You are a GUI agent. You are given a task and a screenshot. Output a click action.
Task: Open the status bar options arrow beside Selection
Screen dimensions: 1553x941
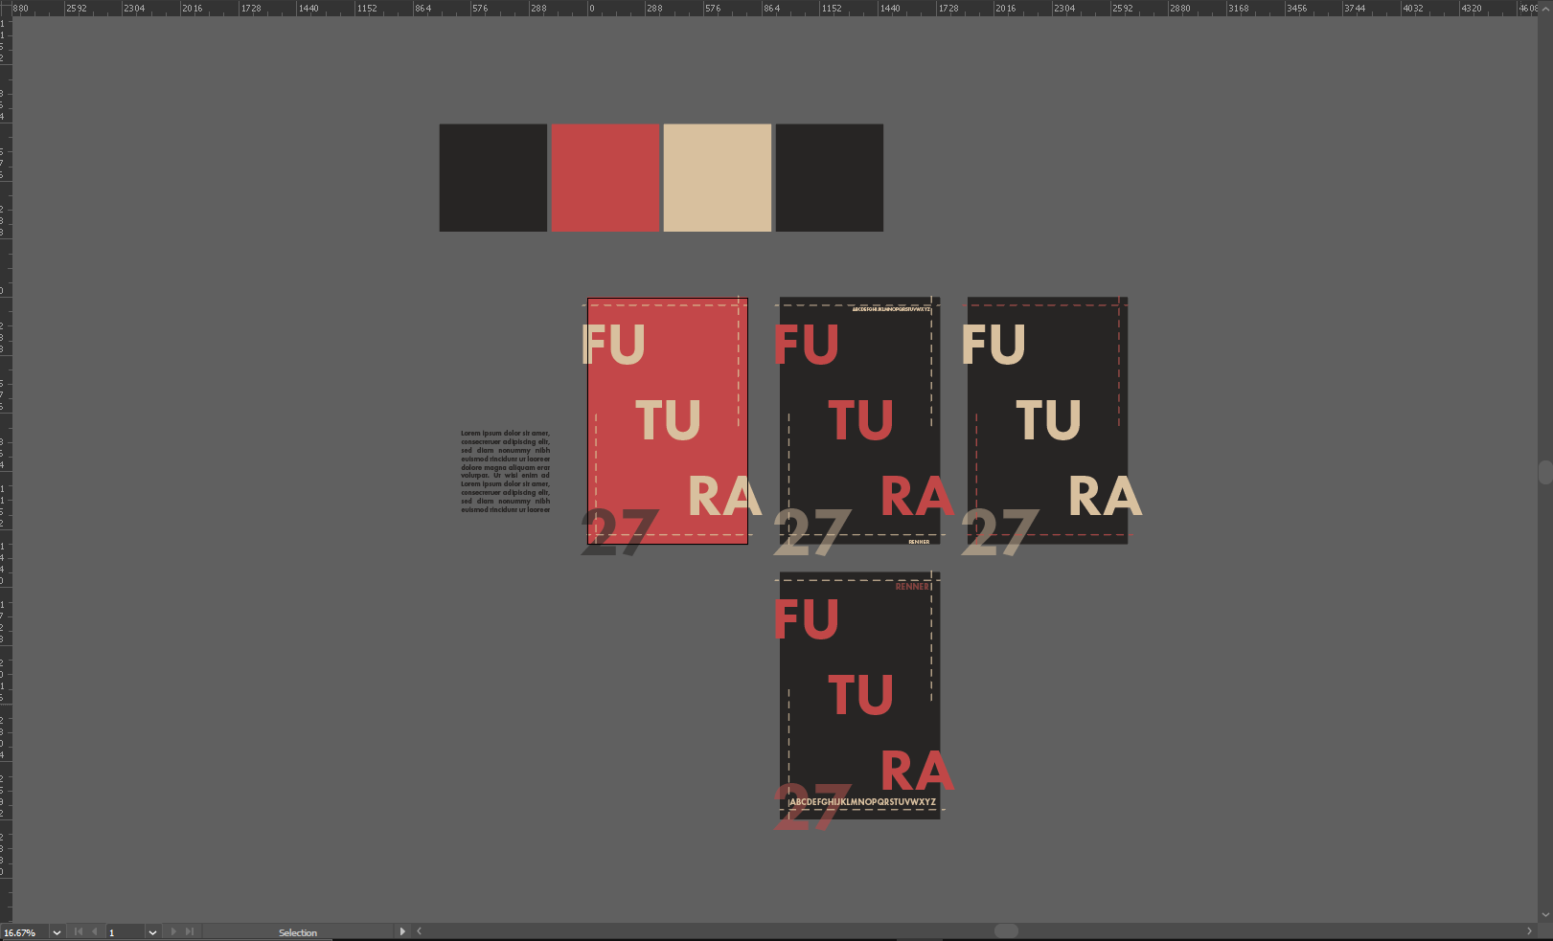click(x=402, y=931)
